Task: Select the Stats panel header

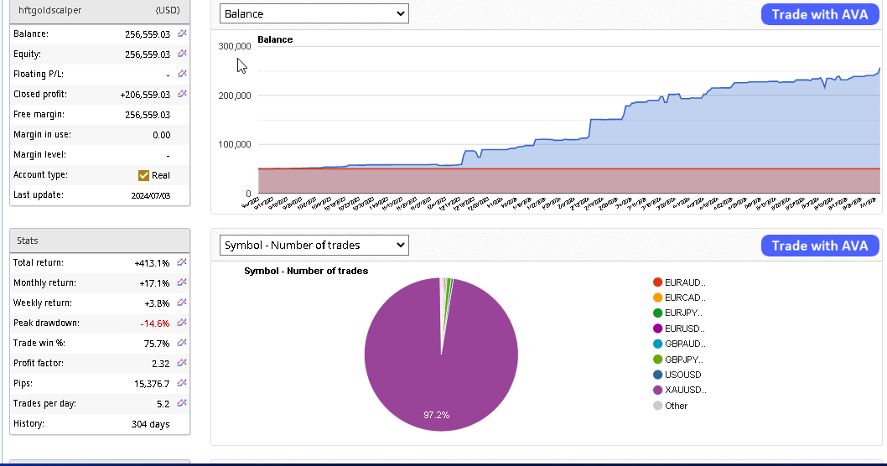Action: [x=100, y=241]
